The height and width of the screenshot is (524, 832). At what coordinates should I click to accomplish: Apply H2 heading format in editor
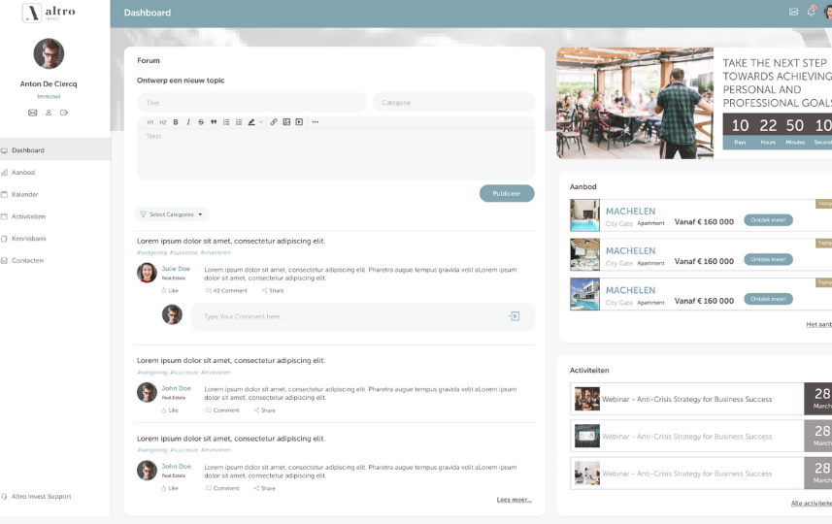tap(163, 122)
